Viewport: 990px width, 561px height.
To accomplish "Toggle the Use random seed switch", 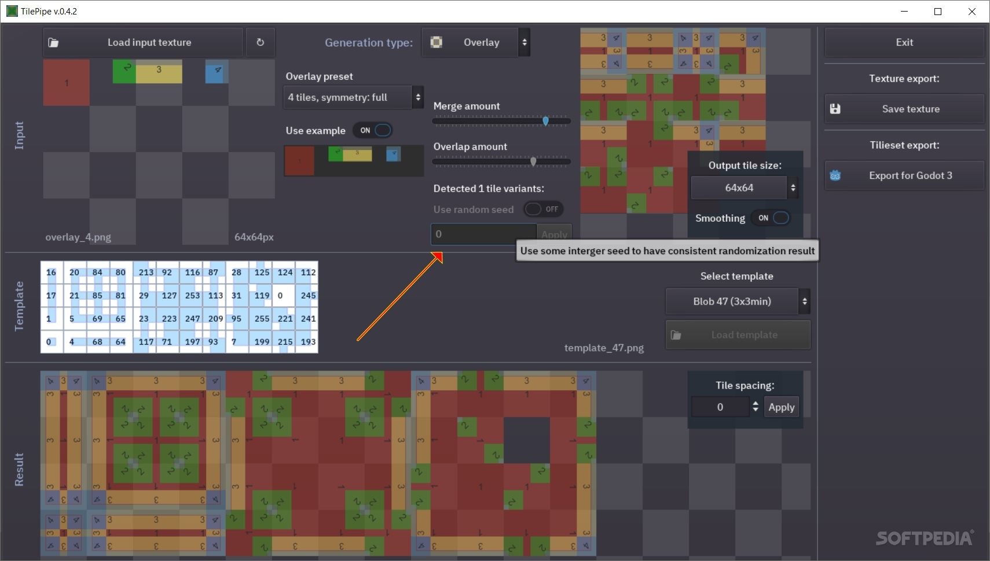I will 543,209.
